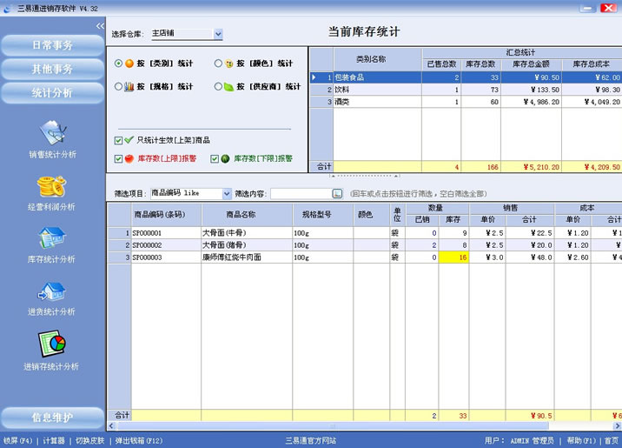
Task: Select the SP000001 product code cell
Action: coord(166,233)
